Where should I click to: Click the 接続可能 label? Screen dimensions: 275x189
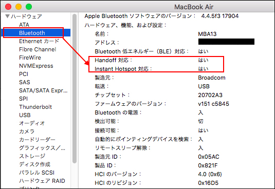[107, 130]
